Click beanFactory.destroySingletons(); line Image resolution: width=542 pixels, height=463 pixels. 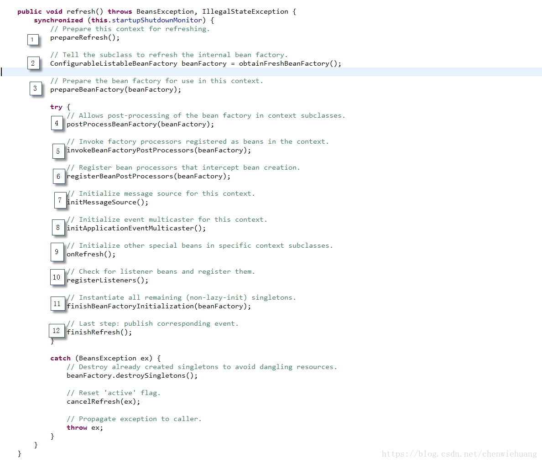[x=132, y=375]
